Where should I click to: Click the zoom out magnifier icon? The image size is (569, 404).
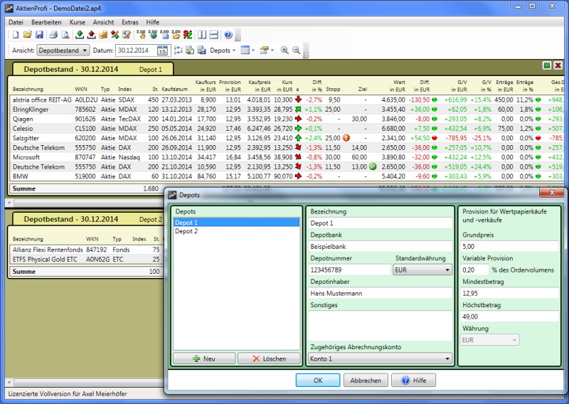point(296,51)
